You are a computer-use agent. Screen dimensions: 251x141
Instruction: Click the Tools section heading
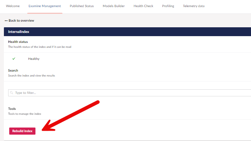[x=12, y=109]
